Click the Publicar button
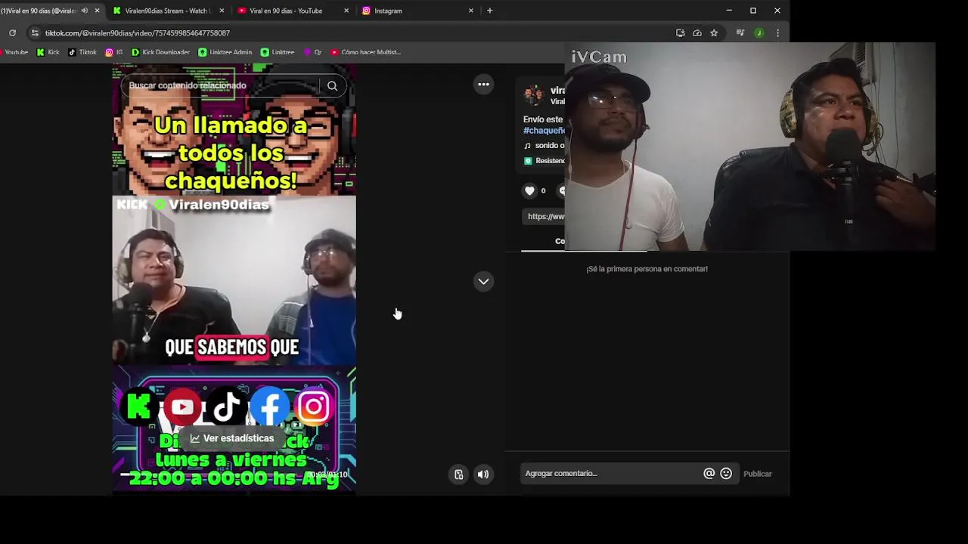This screenshot has height=544, width=968. pos(757,474)
